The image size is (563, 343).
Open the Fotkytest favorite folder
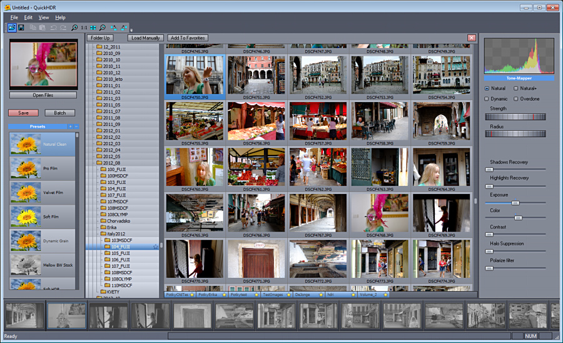[x=244, y=295]
